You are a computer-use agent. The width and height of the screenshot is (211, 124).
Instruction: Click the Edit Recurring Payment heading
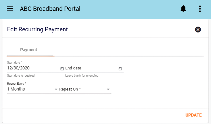[x=38, y=29]
